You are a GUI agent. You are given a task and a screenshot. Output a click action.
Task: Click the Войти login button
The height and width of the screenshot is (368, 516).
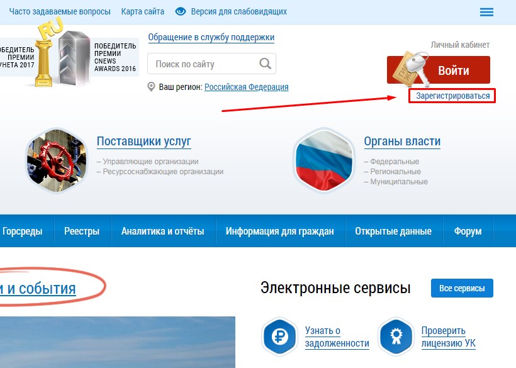pos(439,70)
